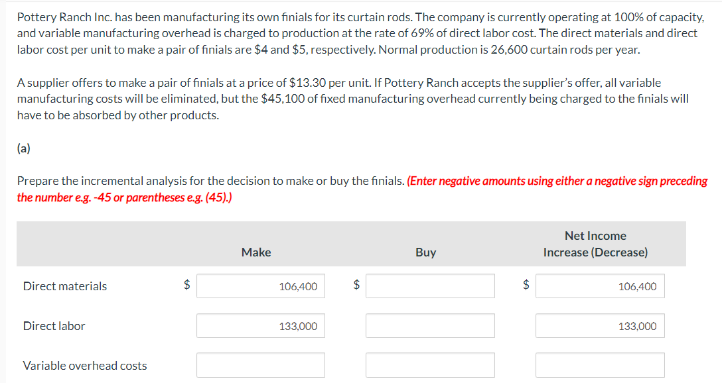Select Variable overhead Net Income field
This screenshot has width=722, height=383.
tap(600, 365)
